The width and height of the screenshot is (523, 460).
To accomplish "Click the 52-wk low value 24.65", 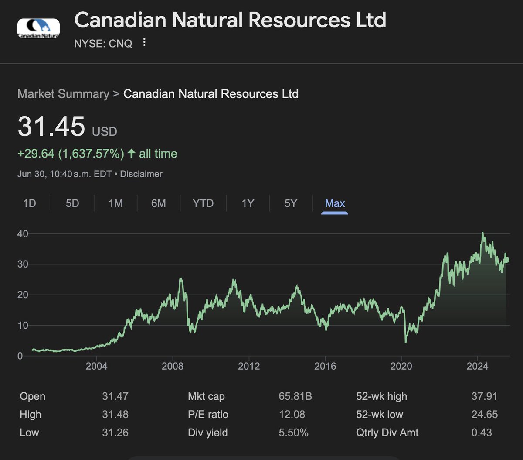I will click(x=484, y=415).
